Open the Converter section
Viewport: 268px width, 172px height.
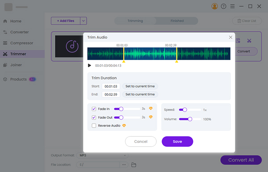[x=22, y=32]
